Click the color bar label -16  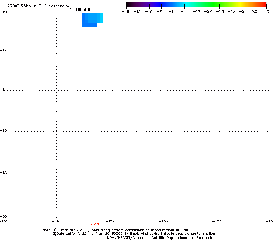click(x=125, y=12)
